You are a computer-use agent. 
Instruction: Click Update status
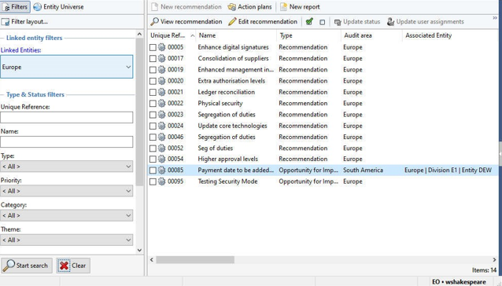click(x=357, y=22)
